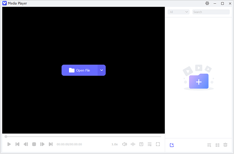The width and height of the screenshot is (234, 154).
Task: Open settings gear in title bar
Action: click(207, 3)
